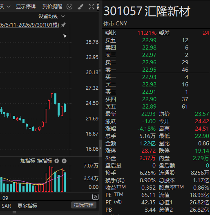Open indicator settings gear icon
Image resolution: width=210 pixels, height=215 pixels.
click(57, 161)
